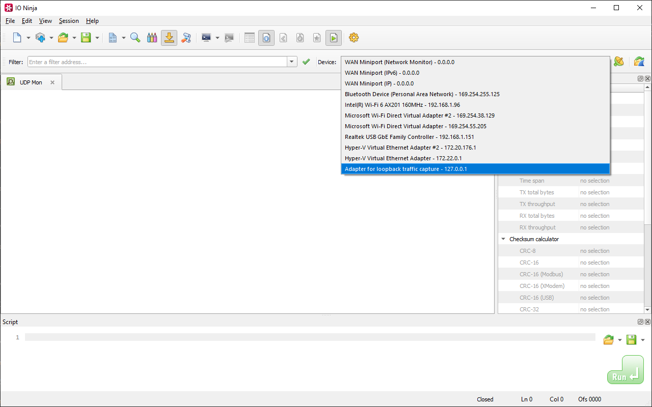Select WAN Miniport (IPv6) device
The height and width of the screenshot is (407, 652).
475,73
